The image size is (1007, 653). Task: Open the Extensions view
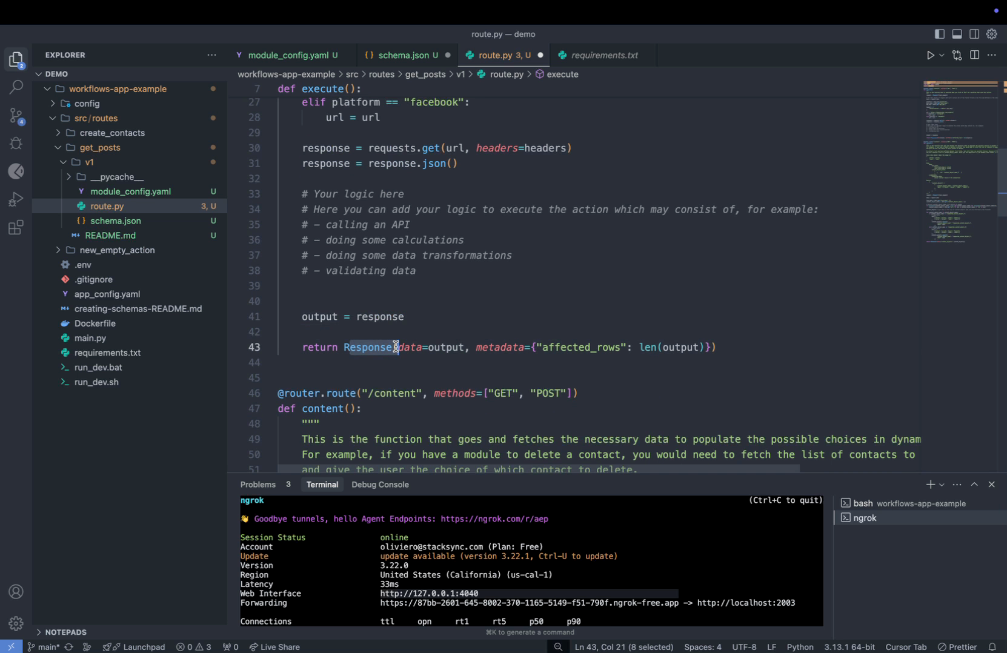pyautogui.click(x=16, y=228)
